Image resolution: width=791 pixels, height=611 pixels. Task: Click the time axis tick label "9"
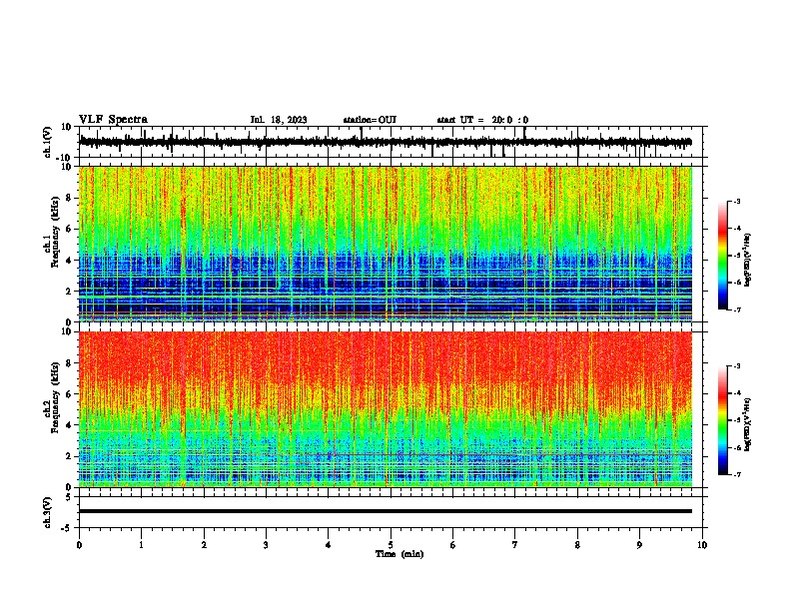click(639, 545)
